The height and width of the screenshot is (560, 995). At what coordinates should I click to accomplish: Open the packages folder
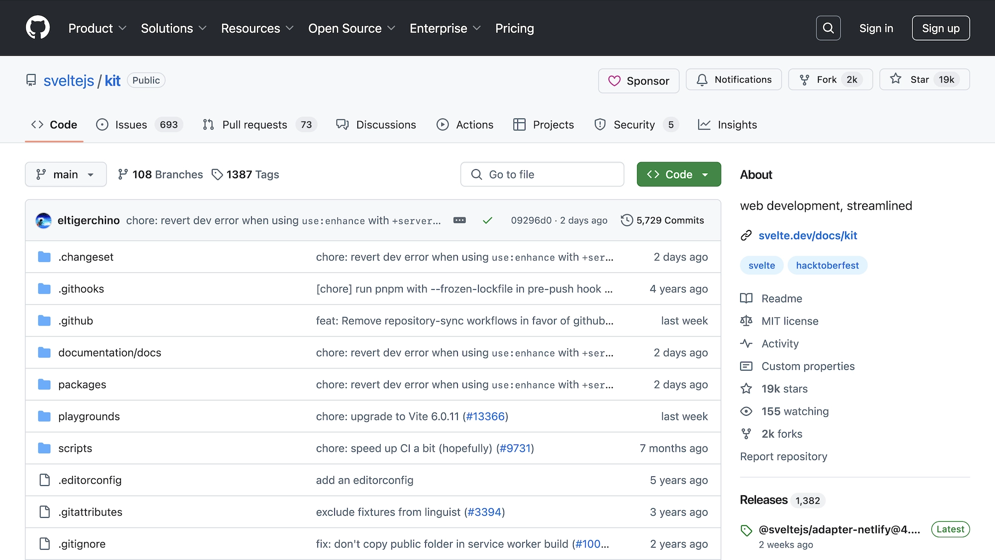(x=82, y=384)
